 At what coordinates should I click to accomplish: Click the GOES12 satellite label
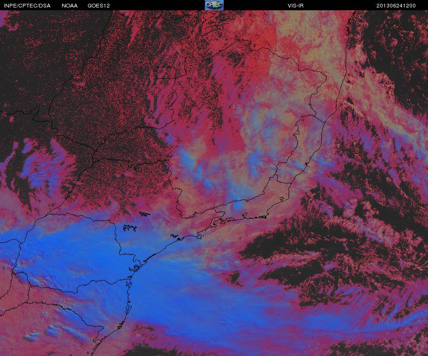[x=99, y=6]
